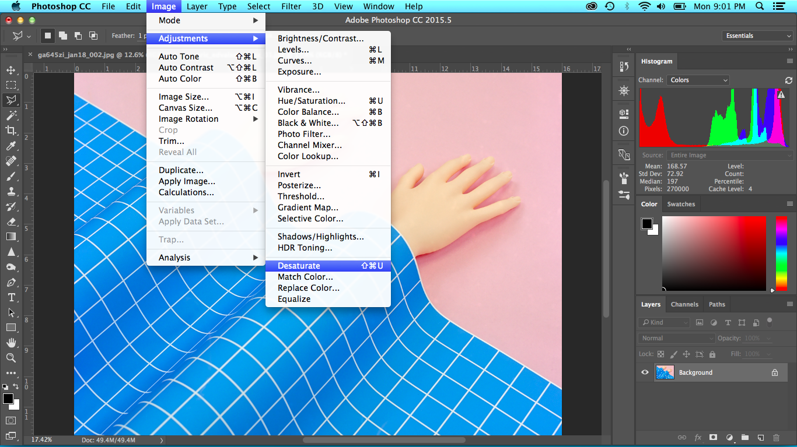This screenshot has width=797, height=447.
Task: Choose Desaturate from Adjustments submenu
Action: click(328, 266)
